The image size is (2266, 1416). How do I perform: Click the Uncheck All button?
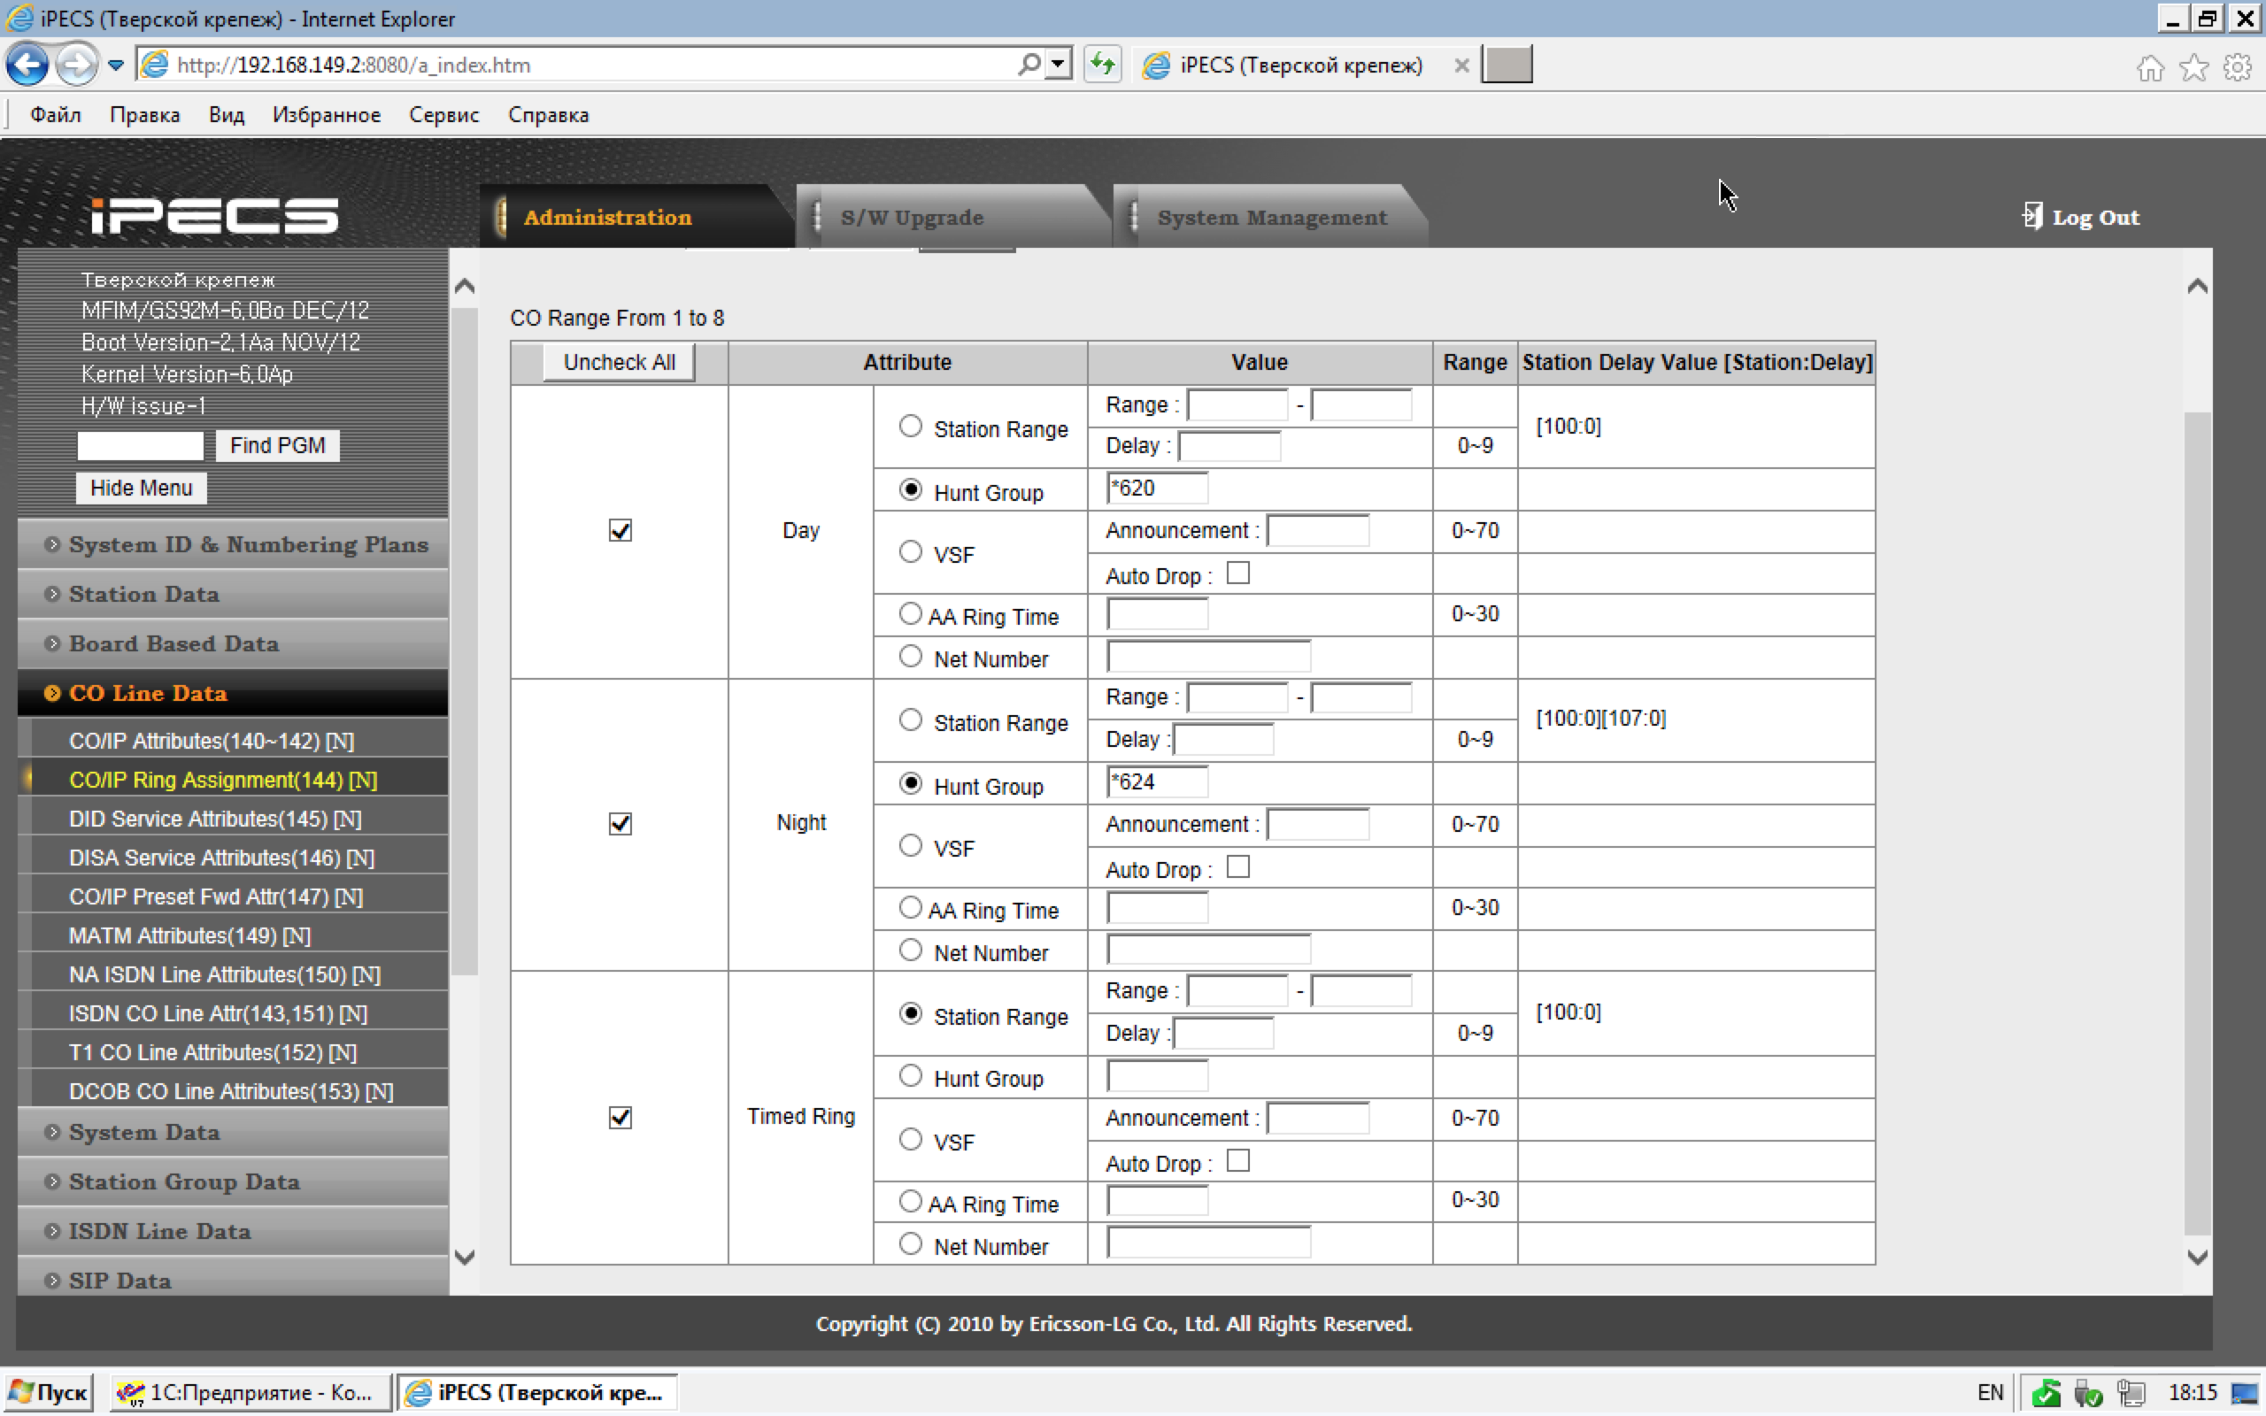click(x=619, y=363)
